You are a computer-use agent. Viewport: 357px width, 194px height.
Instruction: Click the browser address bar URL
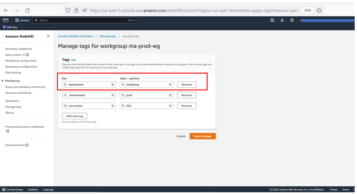195,10
